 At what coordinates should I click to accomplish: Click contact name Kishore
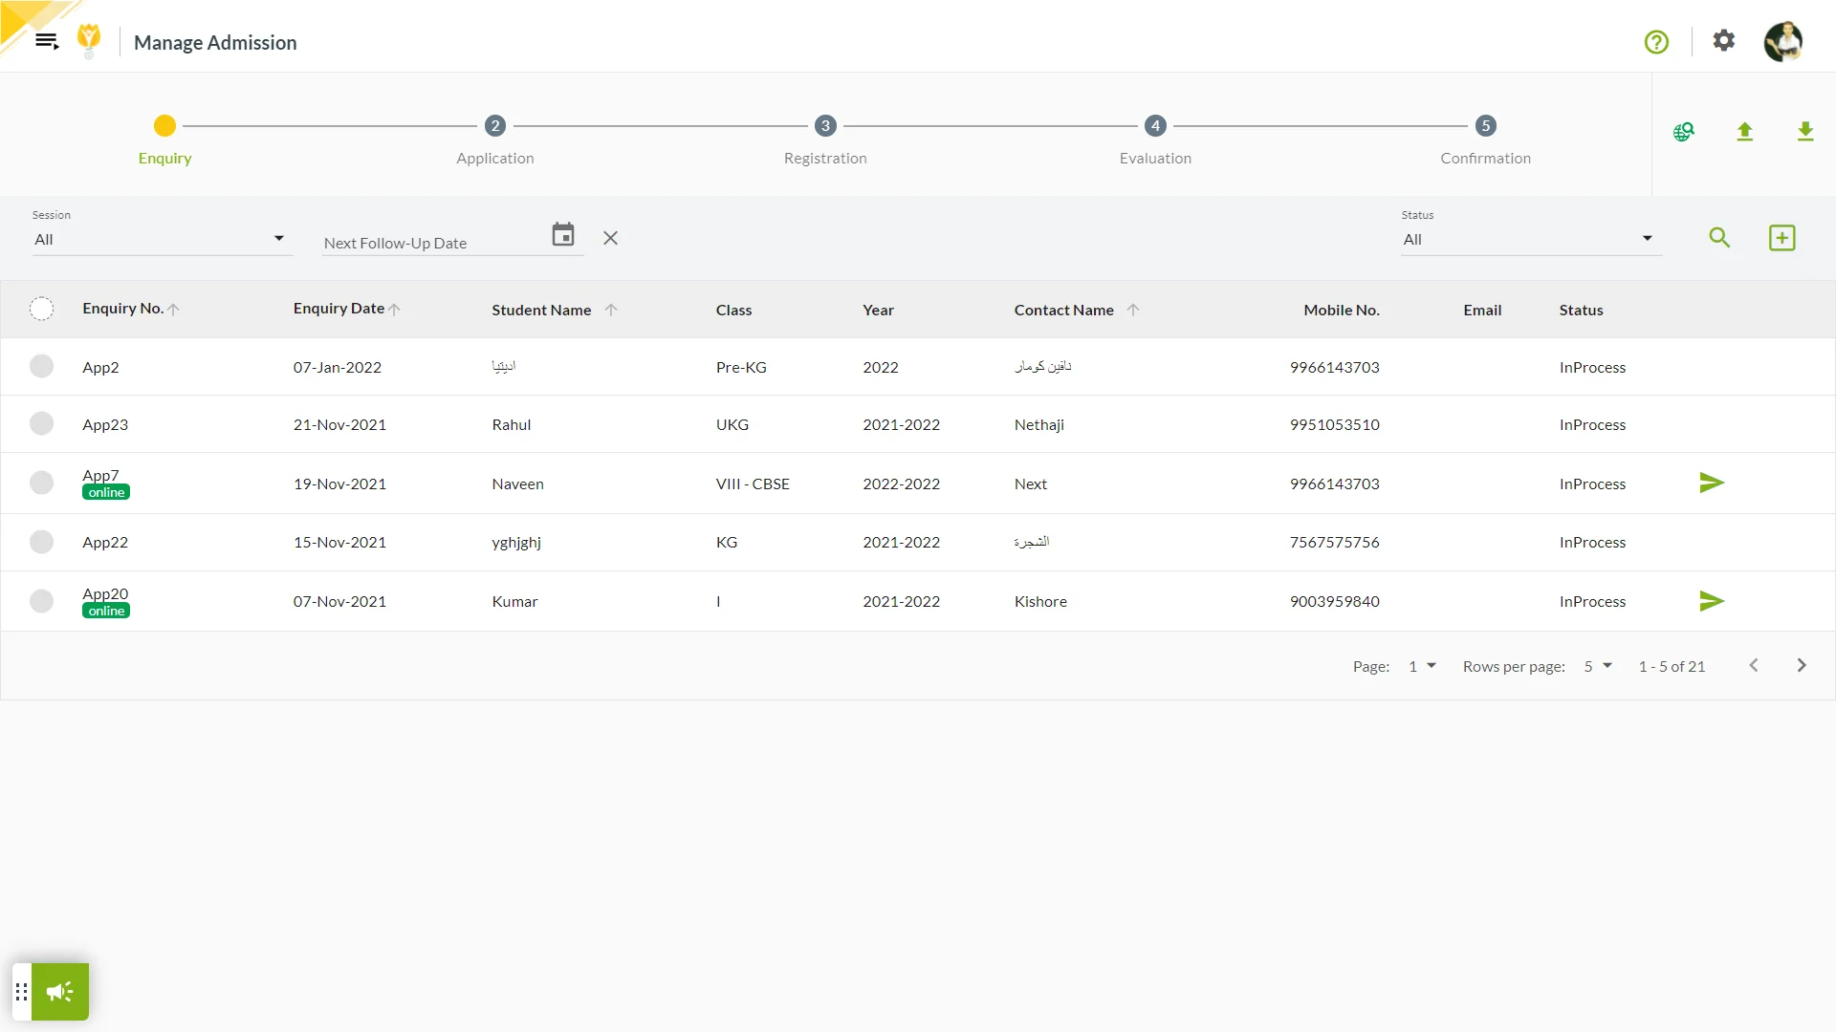tap(1040, 601)
